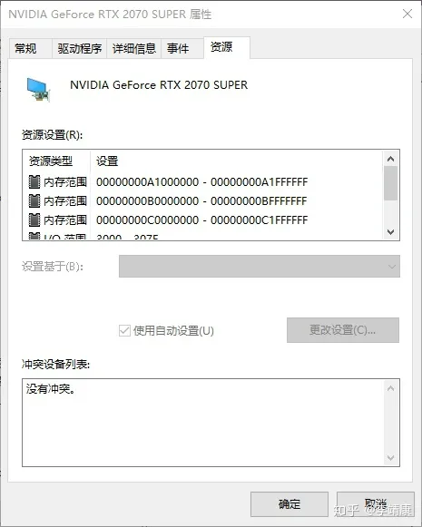Click the resource list scrollbar thumb
Image resolution: width=422 pixels, height=527 pixels.
(390, 183)
